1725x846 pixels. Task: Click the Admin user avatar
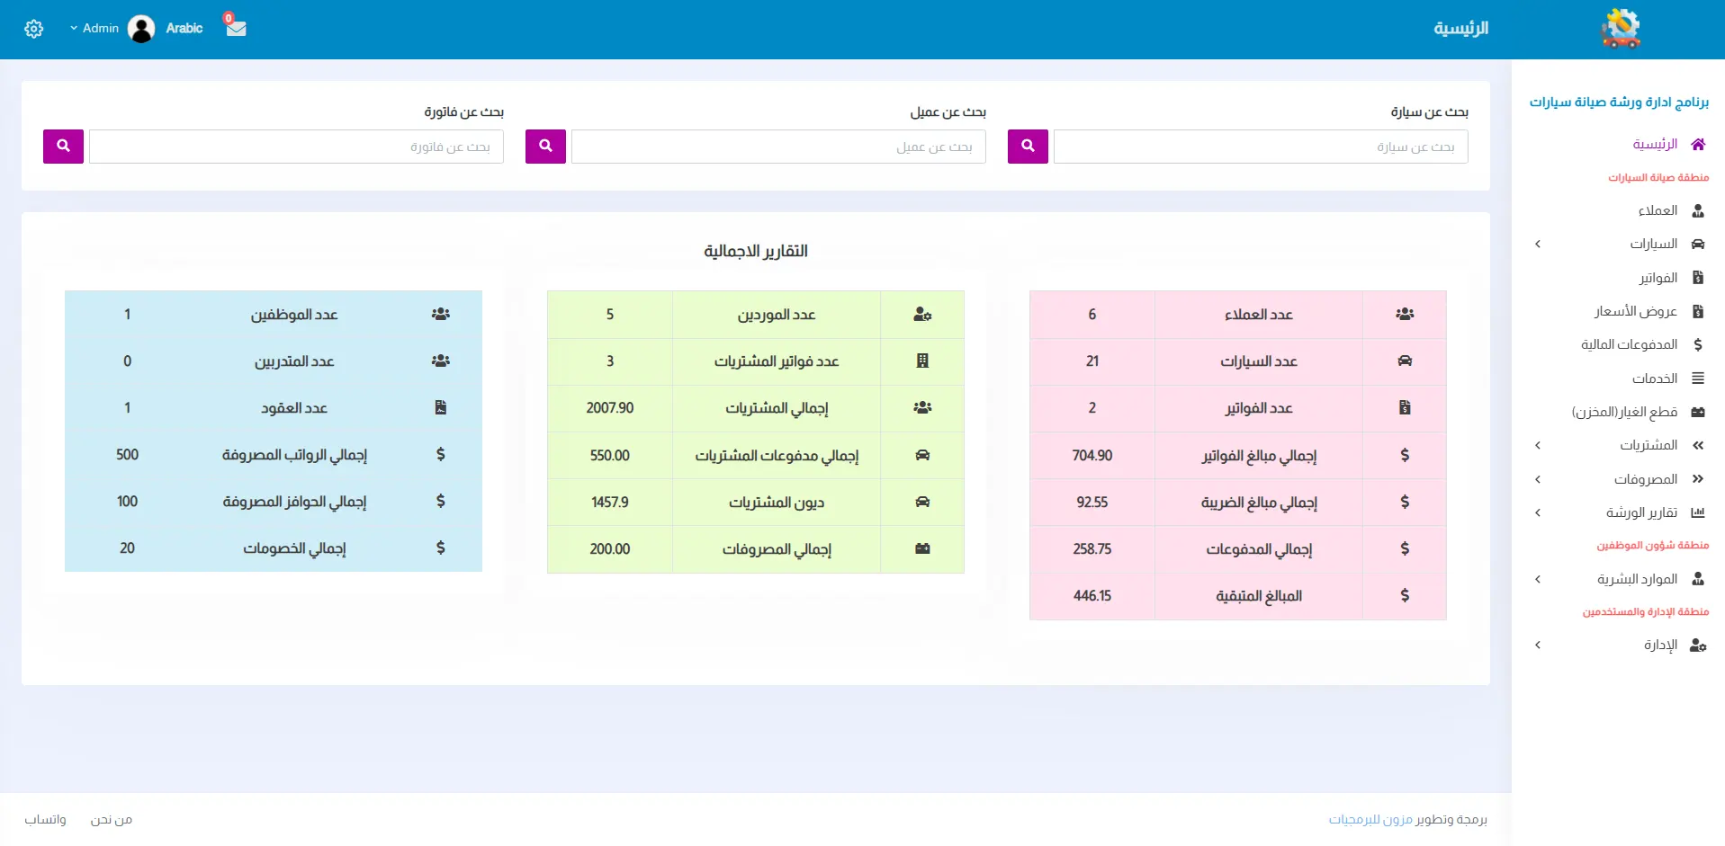(x=141, y=29)
